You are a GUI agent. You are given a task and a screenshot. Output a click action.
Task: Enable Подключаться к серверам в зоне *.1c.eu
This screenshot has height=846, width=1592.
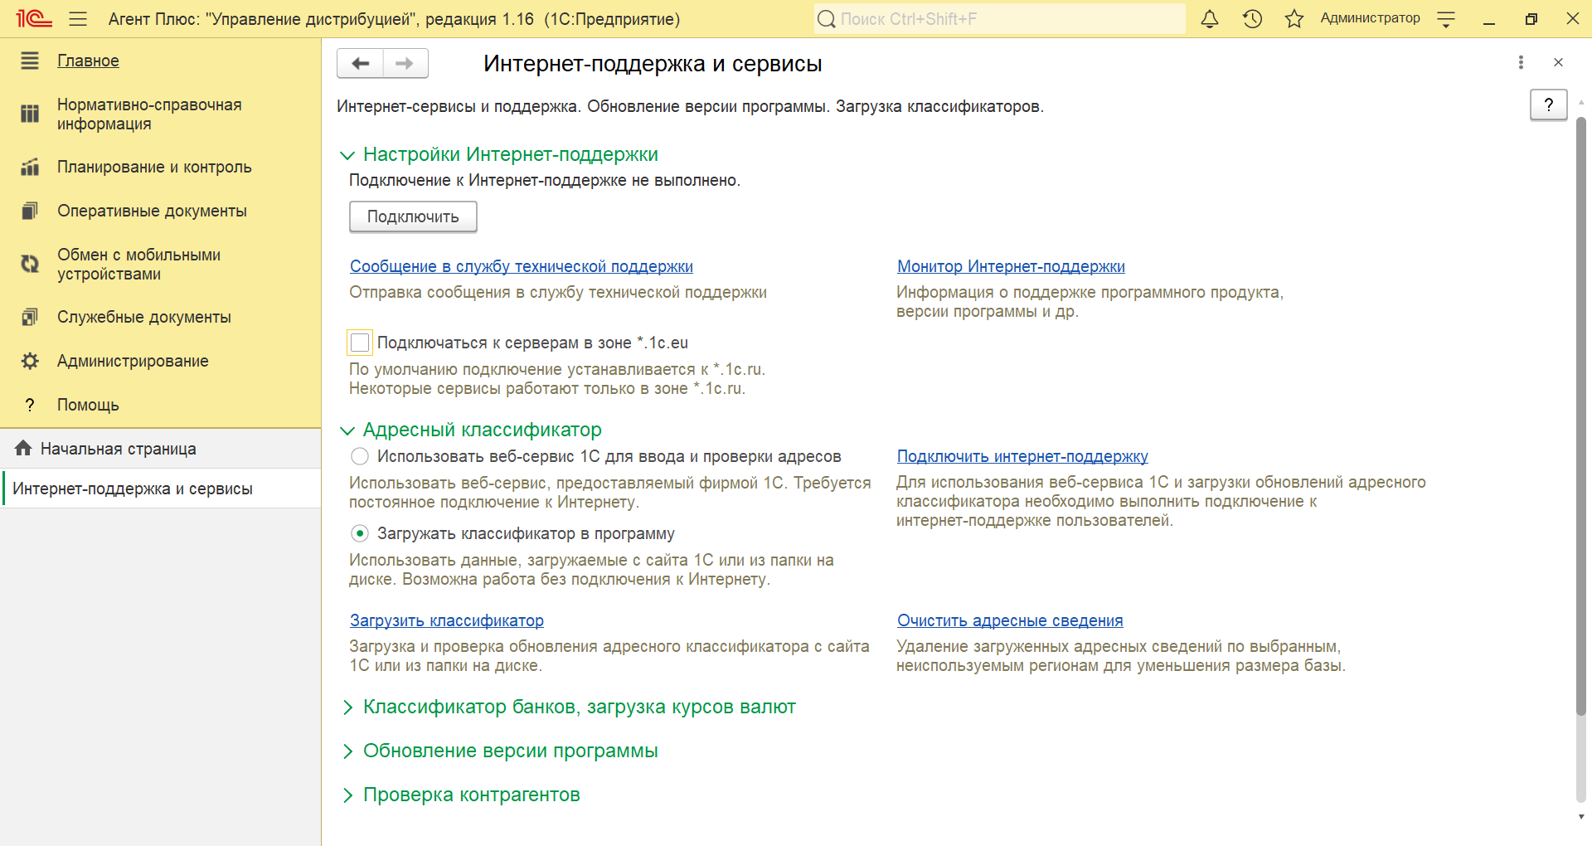tap(360, 343)
